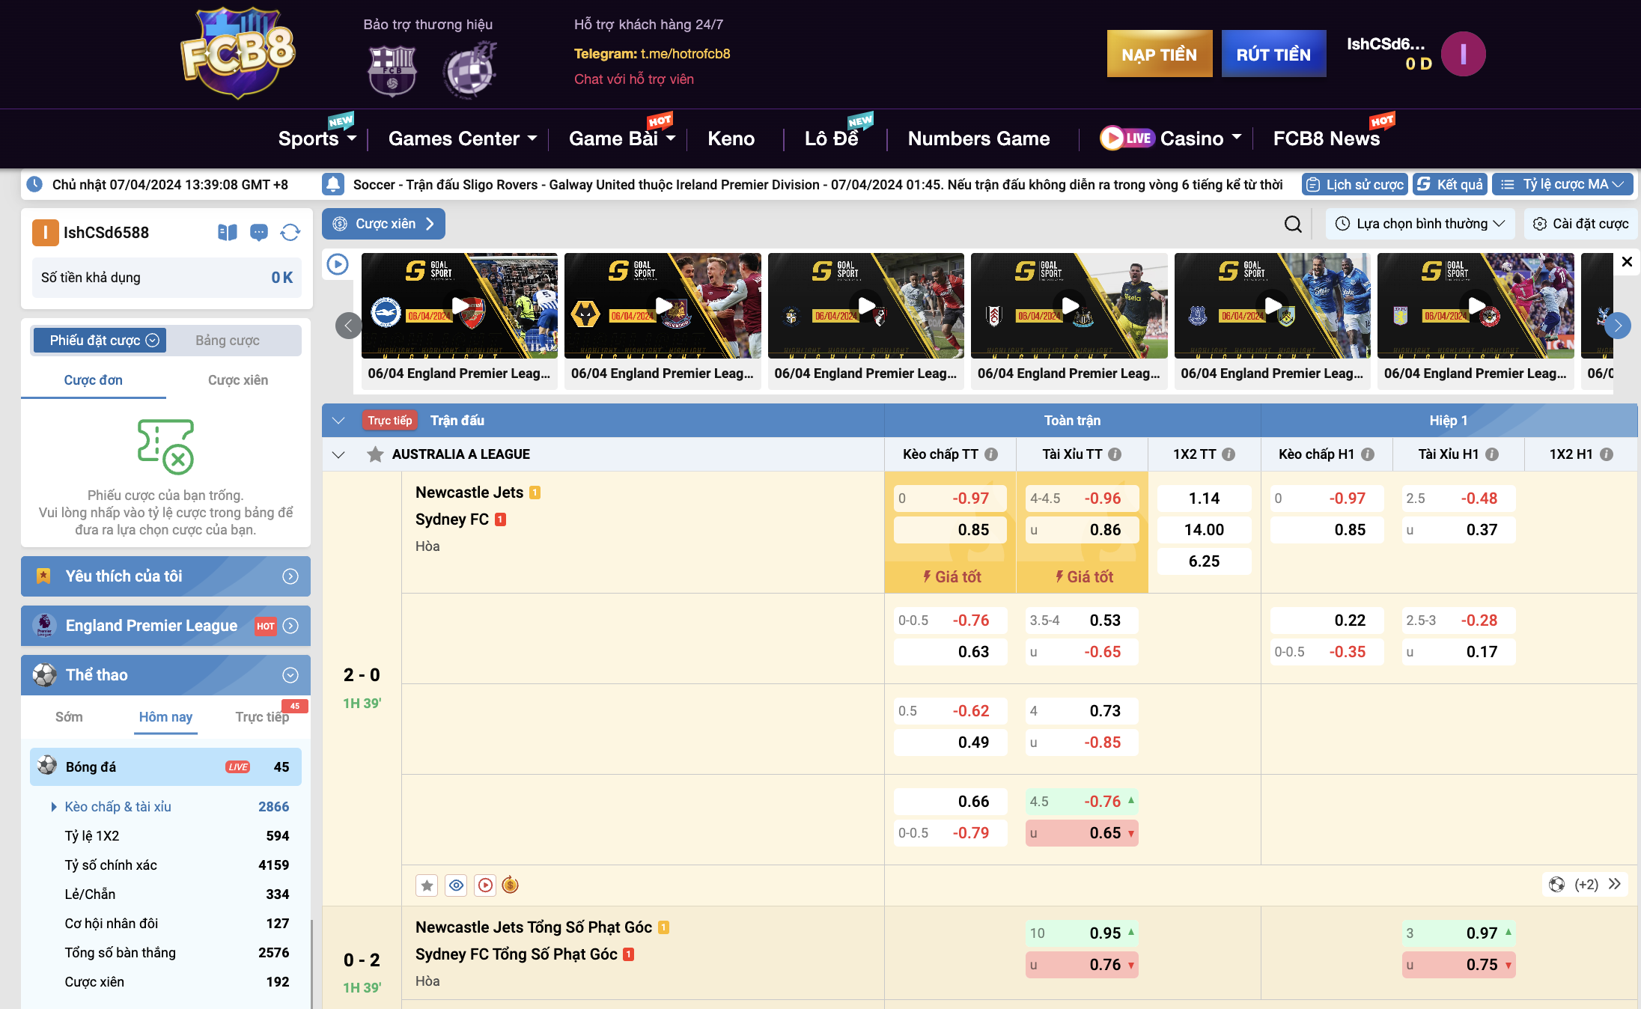Viewport: 1641px width, 1009px height.
Task: Click the dollar coin icon under match
Action: pyautogui.click(x=511, y=885)
